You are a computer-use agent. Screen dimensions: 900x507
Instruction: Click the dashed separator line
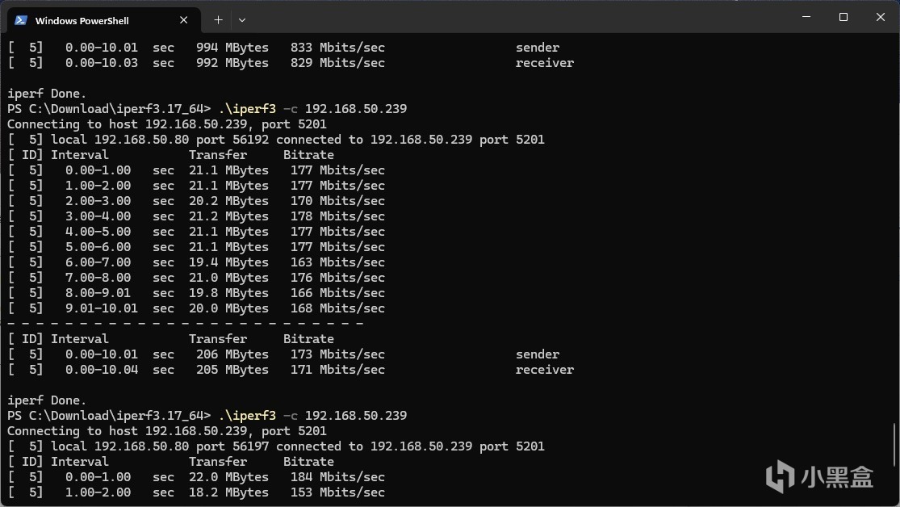tap(186, 324)
